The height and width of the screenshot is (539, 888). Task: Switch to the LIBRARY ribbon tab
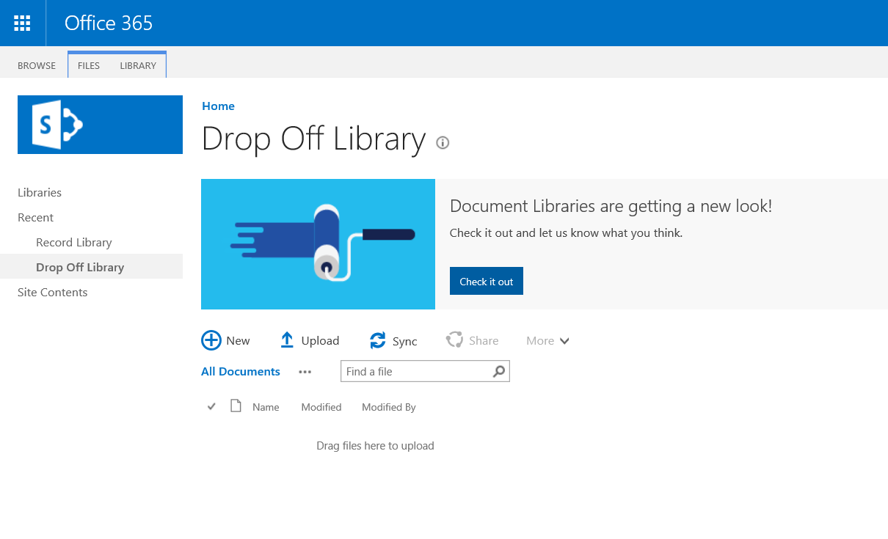pyautogui.click(x=138, y=65)
